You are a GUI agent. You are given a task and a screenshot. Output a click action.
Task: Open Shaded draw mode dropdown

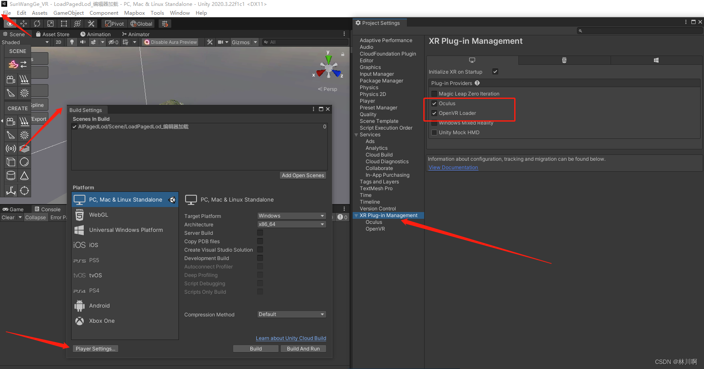(25, 42)
